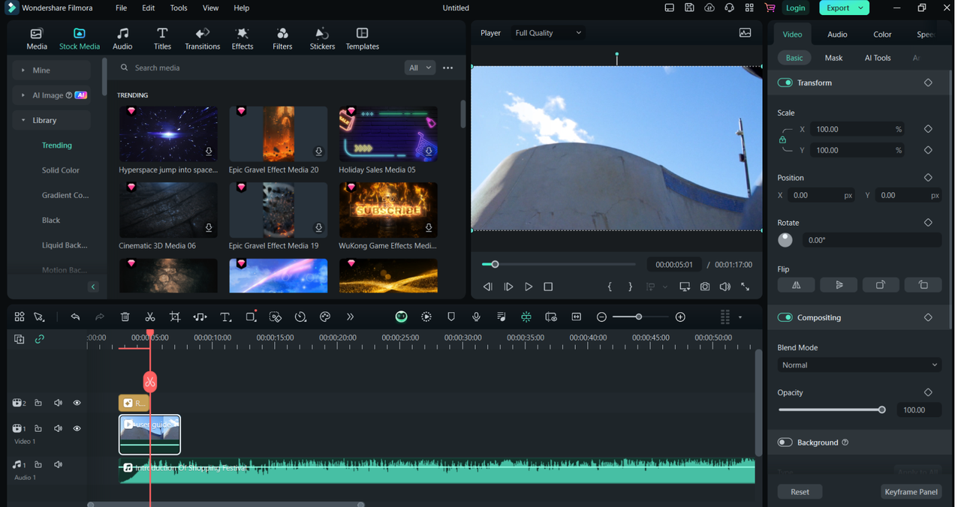961x507 pixels.
Task: Click the Export button
Action: point(843,8)
